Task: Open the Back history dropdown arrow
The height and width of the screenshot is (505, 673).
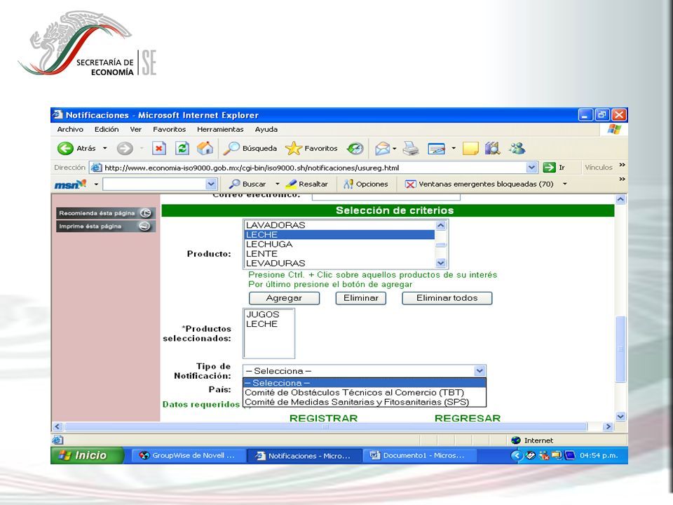Action: [104, 149]
